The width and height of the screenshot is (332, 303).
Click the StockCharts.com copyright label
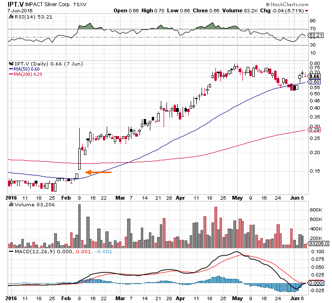tap(287, 4)
